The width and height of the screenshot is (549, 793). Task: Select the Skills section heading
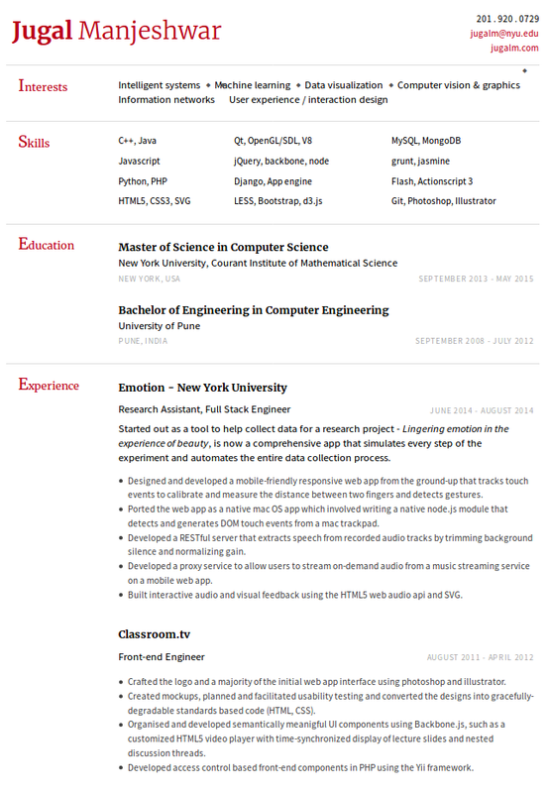pyautogui.click(x=34, y=142)
